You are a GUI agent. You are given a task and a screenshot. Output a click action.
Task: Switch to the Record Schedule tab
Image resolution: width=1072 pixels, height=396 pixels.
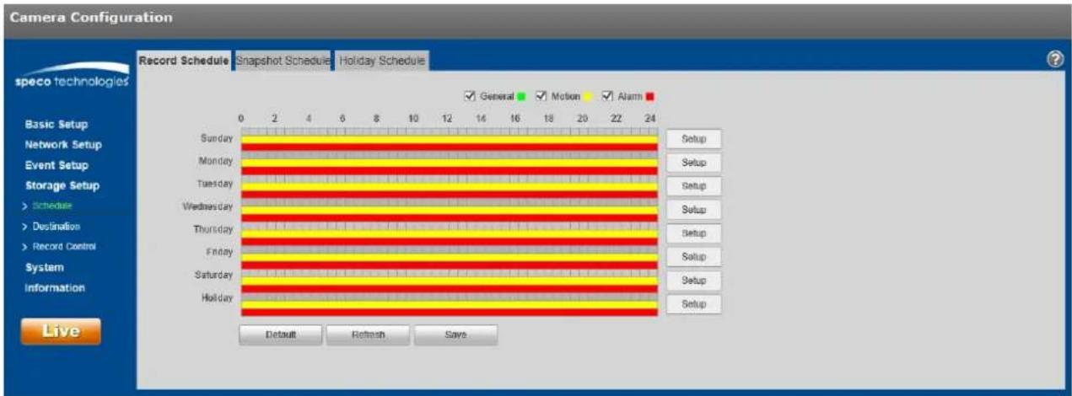(x=183, y=61)
